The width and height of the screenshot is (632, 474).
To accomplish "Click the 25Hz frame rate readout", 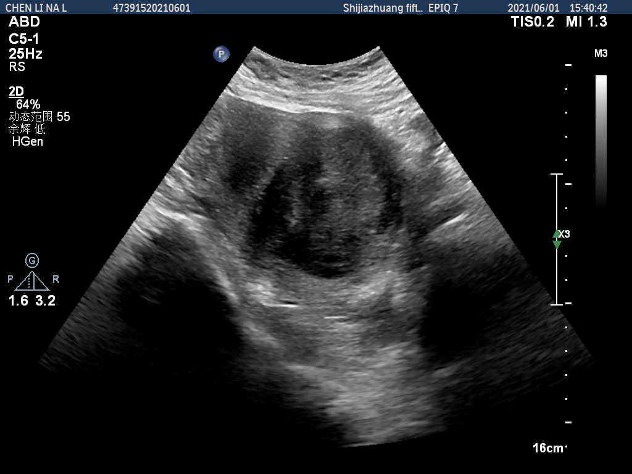I will [x=25, y=54].
